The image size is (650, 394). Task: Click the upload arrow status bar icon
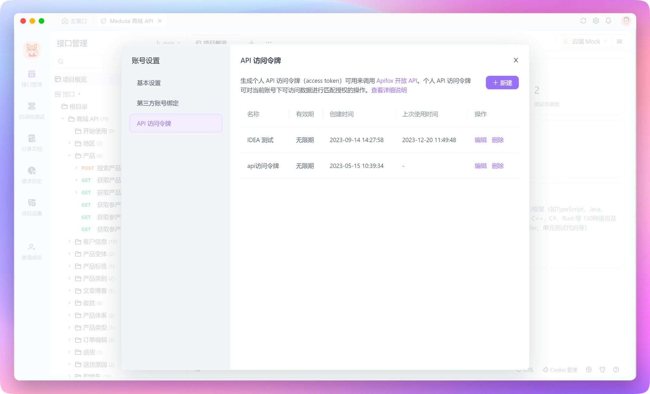(x=589, y=370)
